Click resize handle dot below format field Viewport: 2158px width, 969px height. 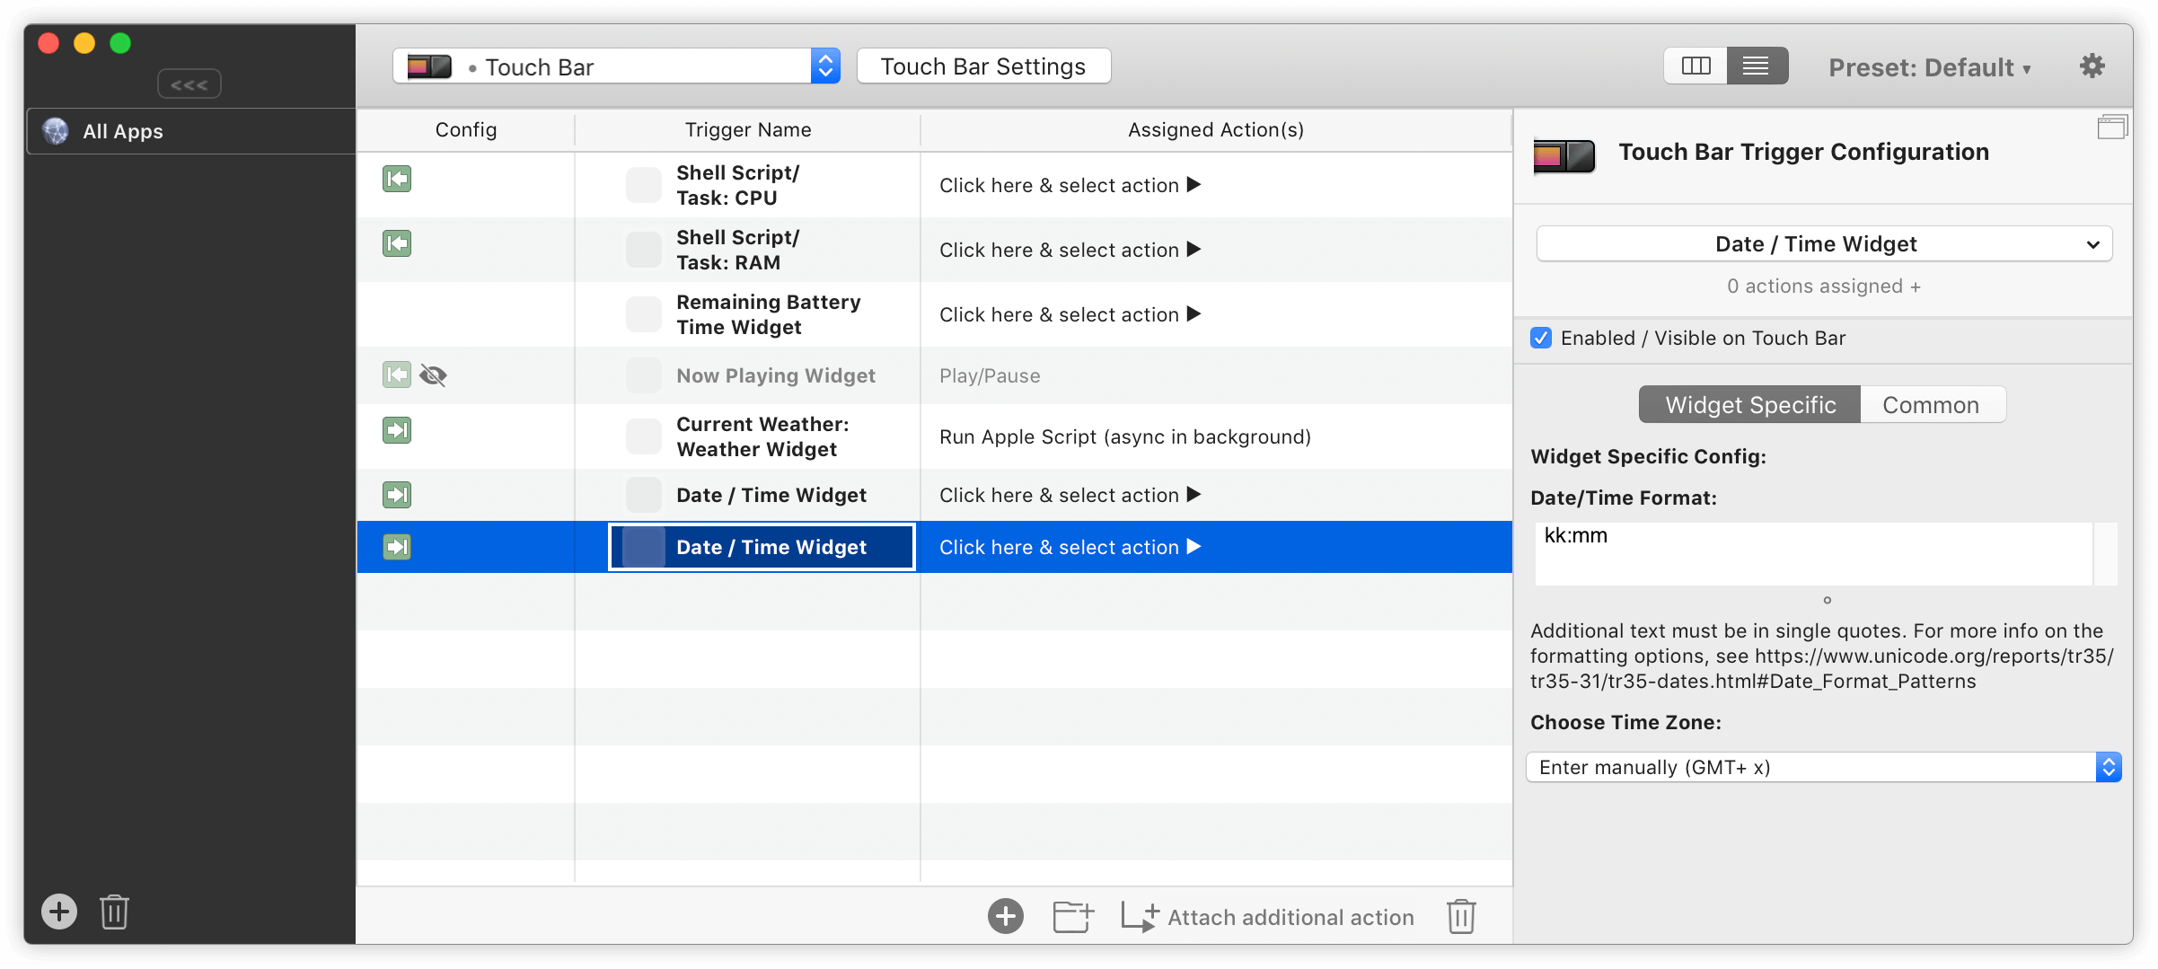1827,600
